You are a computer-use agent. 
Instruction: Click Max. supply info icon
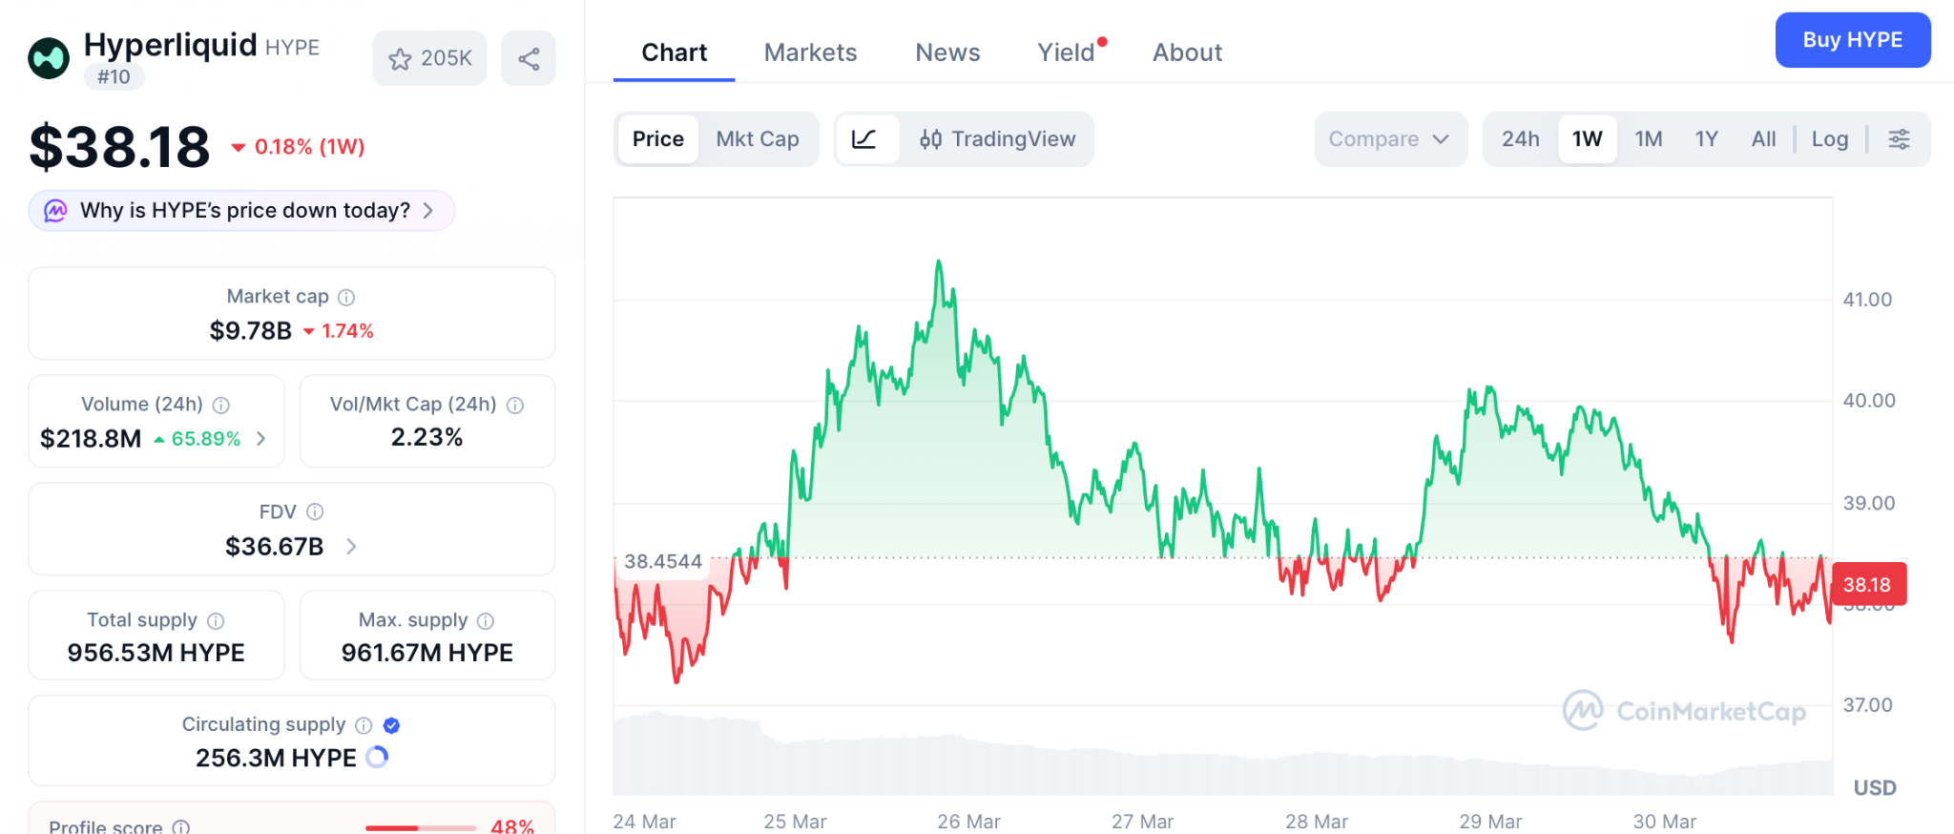coord(486,621)
